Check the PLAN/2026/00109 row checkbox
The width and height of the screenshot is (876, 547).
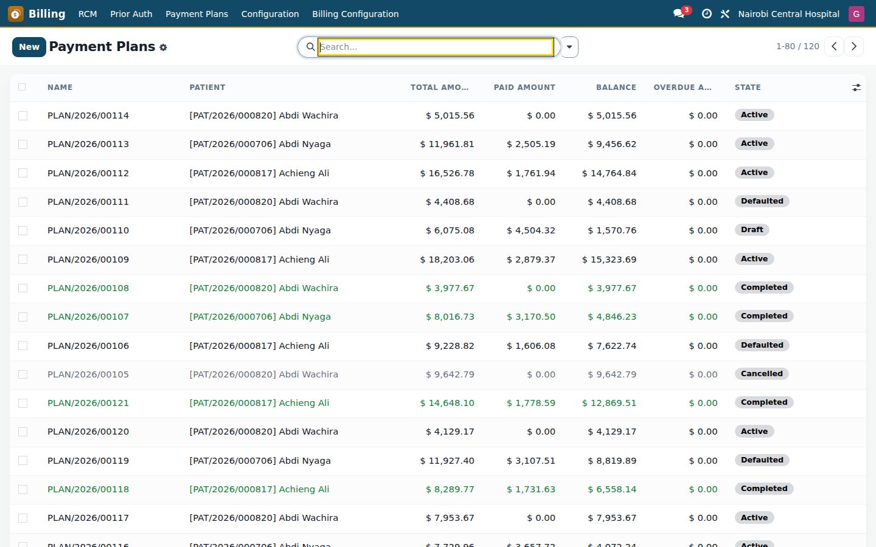click(x=23, y=260)
